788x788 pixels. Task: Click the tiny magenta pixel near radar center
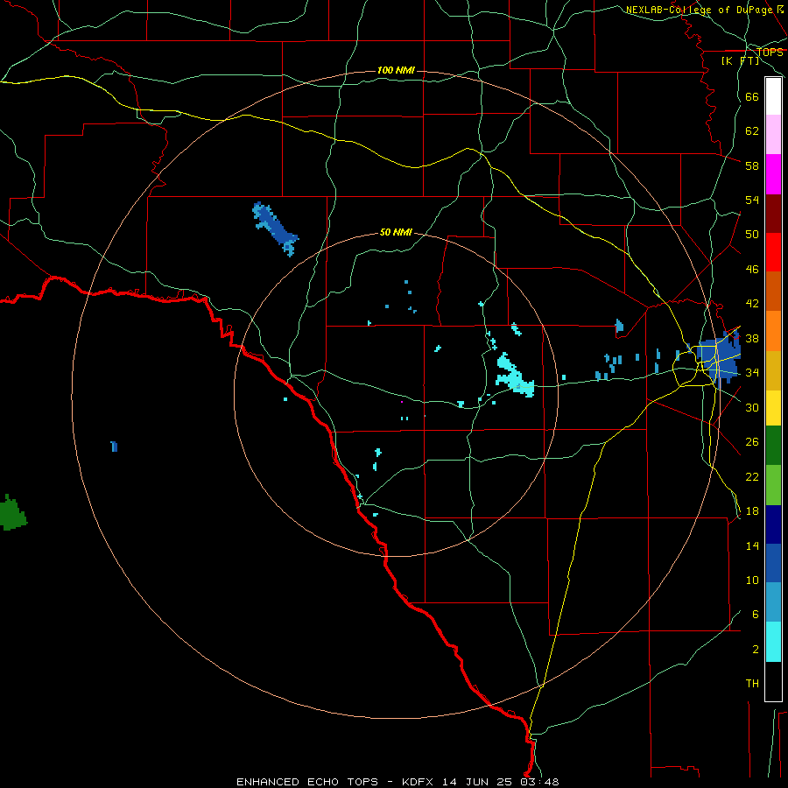point(402,402)
